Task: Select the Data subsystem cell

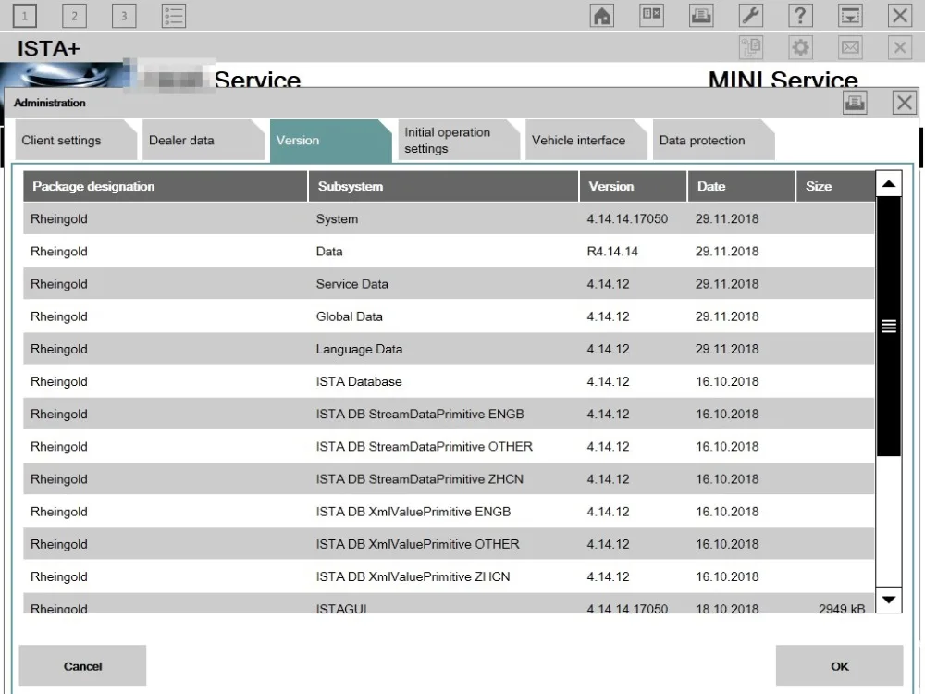Action: click(329, 252)
